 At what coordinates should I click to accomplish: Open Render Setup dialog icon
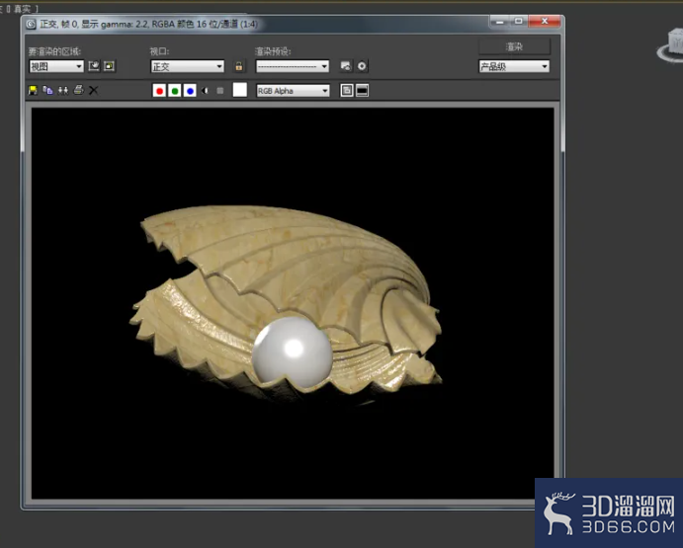tap(346, 66)
